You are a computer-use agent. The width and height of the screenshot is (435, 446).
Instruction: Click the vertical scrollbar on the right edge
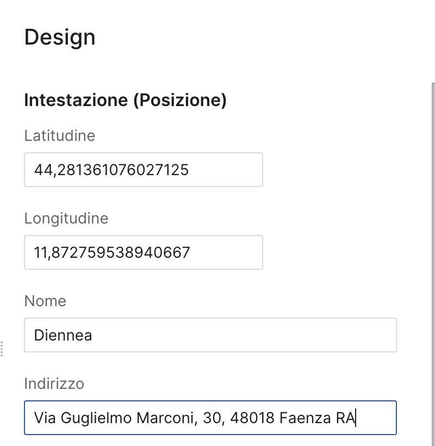click(x=433, y=264)
